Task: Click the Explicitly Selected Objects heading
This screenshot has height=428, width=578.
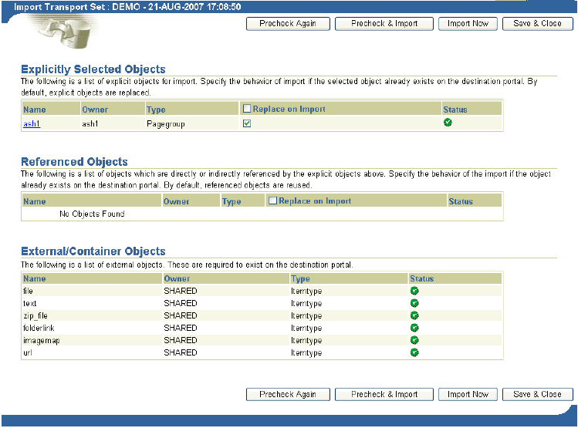Action: [93, 69]
